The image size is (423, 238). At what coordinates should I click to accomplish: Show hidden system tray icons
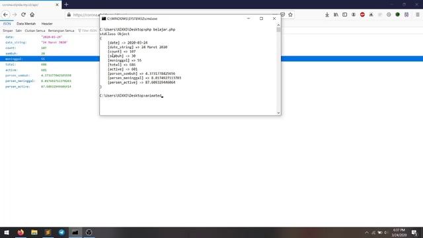tap(367, 233)
